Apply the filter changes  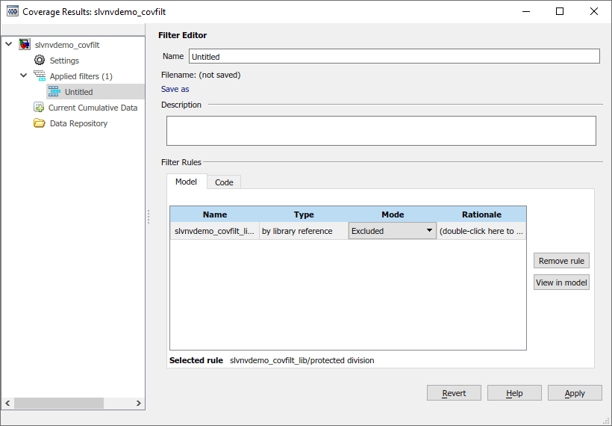point(575,393)
